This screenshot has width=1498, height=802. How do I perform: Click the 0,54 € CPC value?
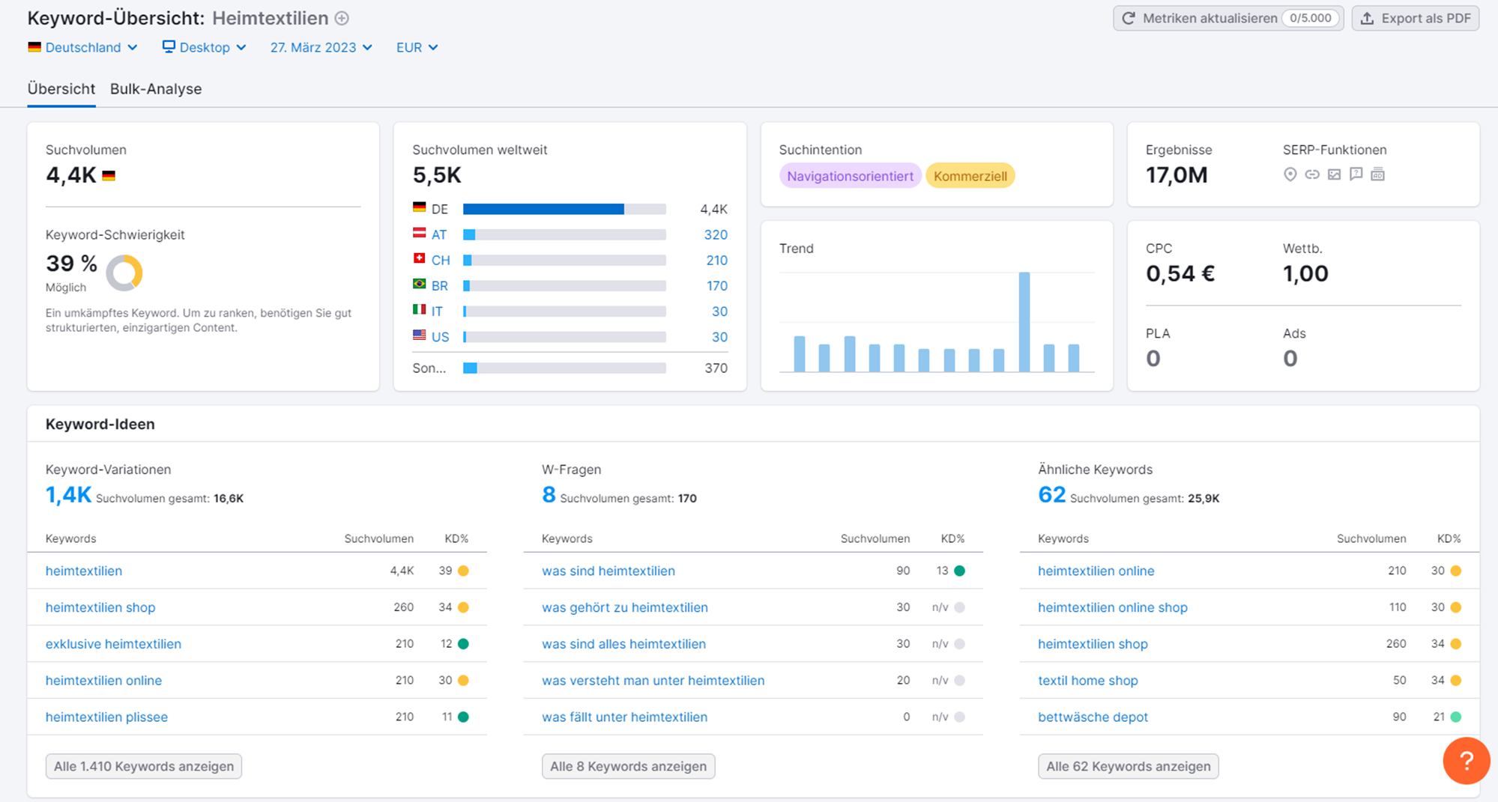pyautogui.click(x=1180, y=273)
